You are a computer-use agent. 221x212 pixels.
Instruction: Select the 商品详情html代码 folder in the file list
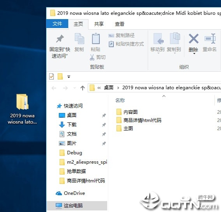[x=139, y=120]
